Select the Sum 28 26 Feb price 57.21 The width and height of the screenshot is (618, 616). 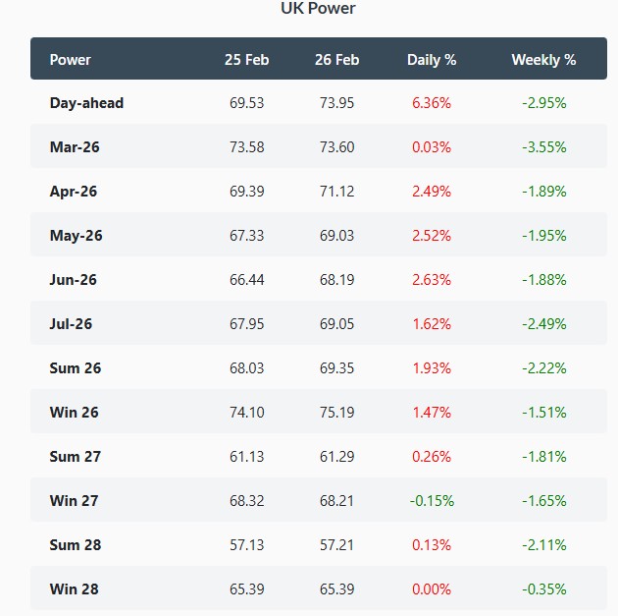pos(336,545)
